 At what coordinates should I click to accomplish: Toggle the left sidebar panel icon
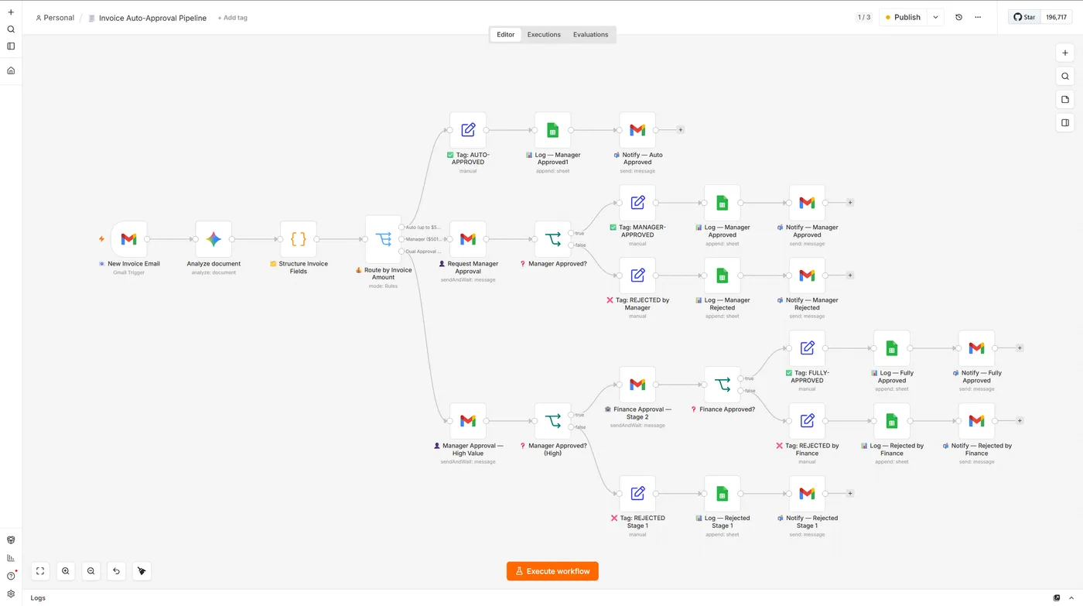click(x=11, y=46)
